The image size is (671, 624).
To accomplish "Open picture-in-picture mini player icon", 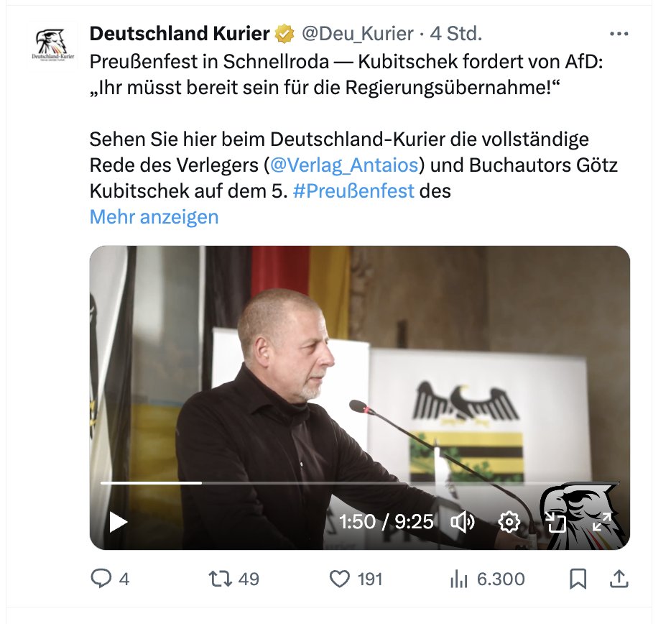I will point(555,522).
